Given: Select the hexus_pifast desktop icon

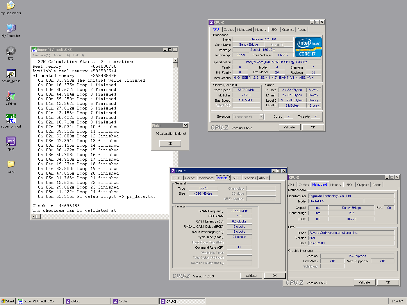Looking at the screenshot, I should (x=11, y=76).
